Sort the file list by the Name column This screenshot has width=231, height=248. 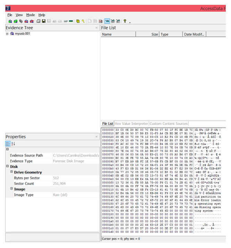pos(125,34)
